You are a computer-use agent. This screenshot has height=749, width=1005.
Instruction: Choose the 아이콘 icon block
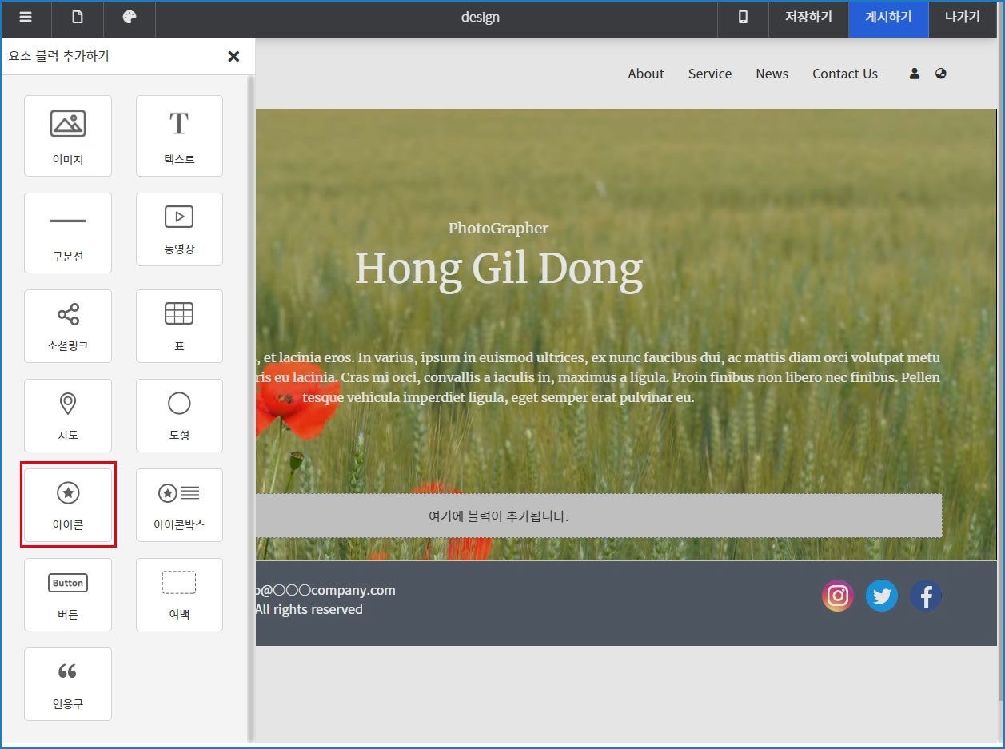coord(68,504)
